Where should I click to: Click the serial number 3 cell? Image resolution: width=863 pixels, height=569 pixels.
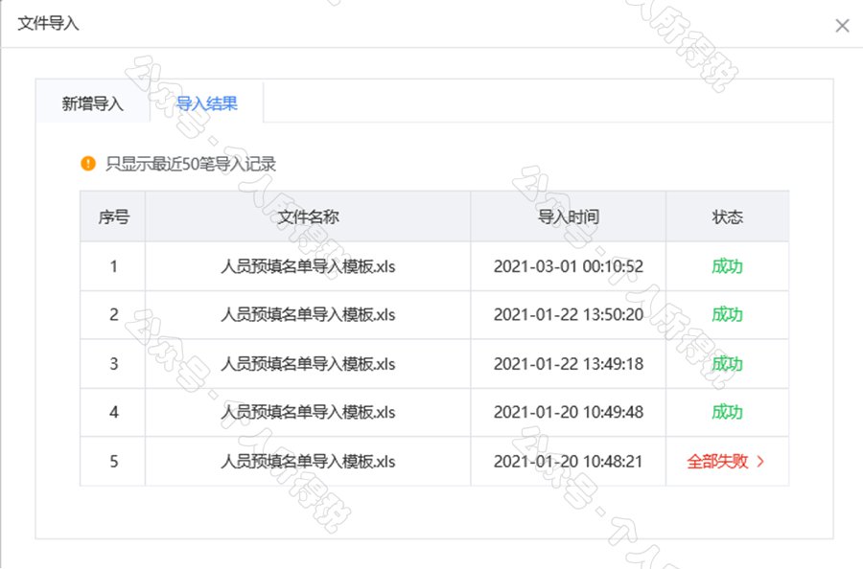(113, 364)
